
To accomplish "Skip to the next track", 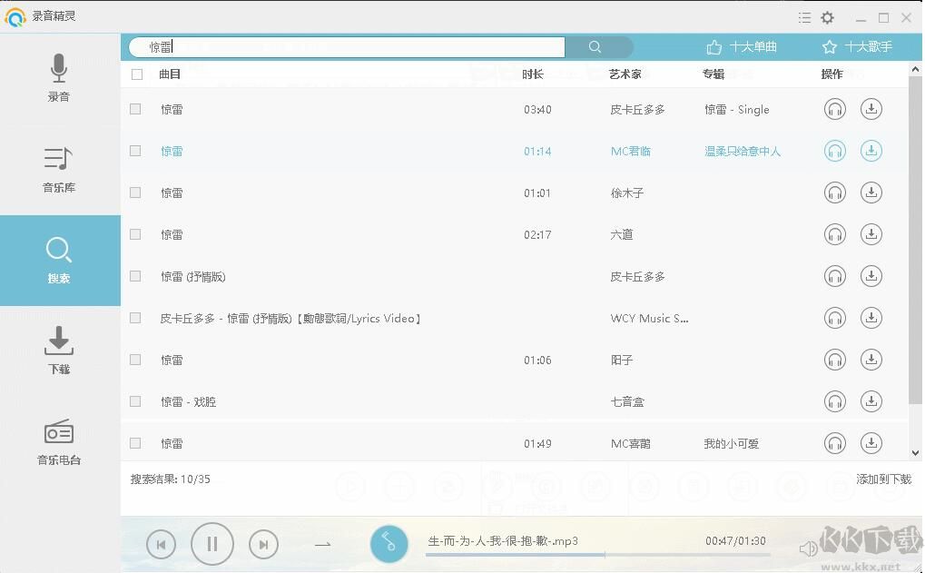I will coord(263,543).
